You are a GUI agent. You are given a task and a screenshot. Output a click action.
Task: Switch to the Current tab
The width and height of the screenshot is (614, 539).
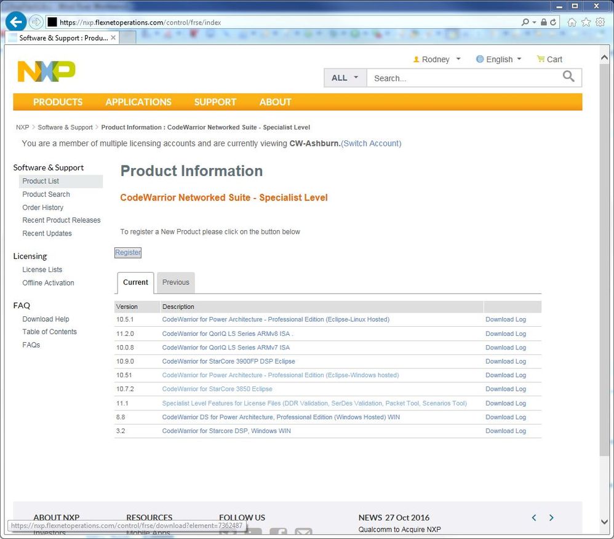click(x=135, y=282)
